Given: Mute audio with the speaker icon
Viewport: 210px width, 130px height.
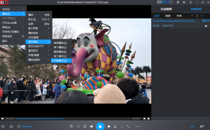Looking at the screenshot, I should click(19, 127).
